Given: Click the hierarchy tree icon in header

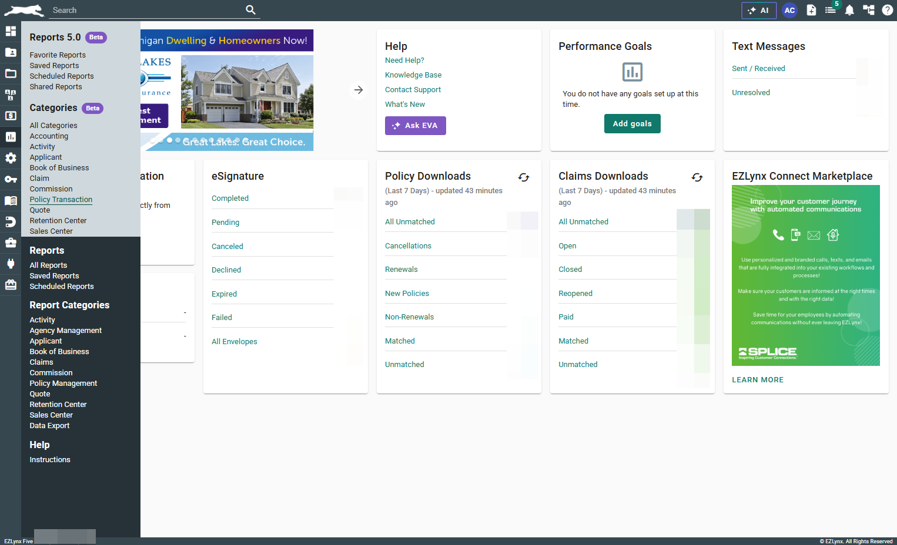Looking at the screenshot, I should (x=869, y=10).
